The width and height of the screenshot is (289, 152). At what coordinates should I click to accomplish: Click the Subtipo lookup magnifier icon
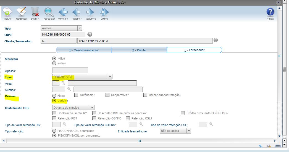(69, 89)
